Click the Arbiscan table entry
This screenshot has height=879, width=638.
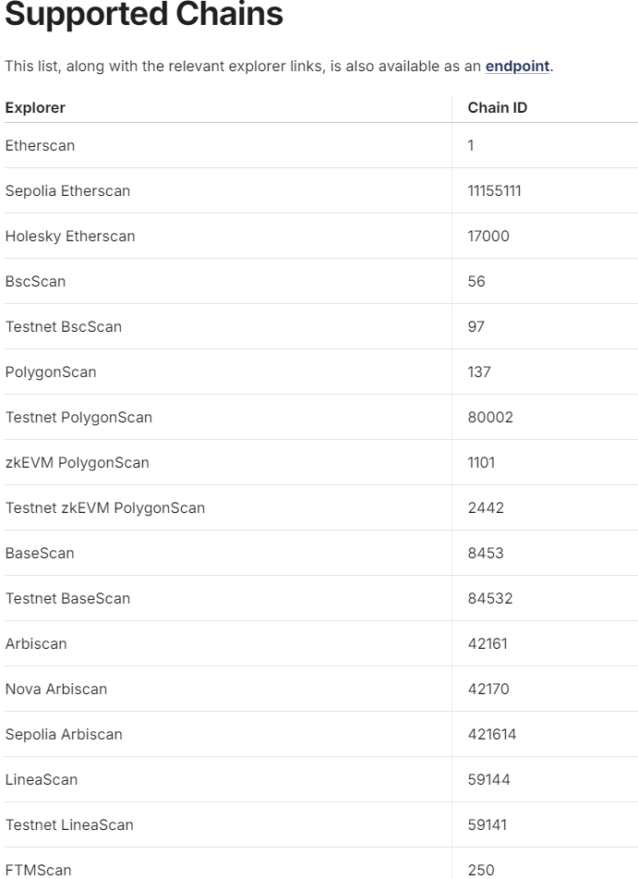[36, 644]
